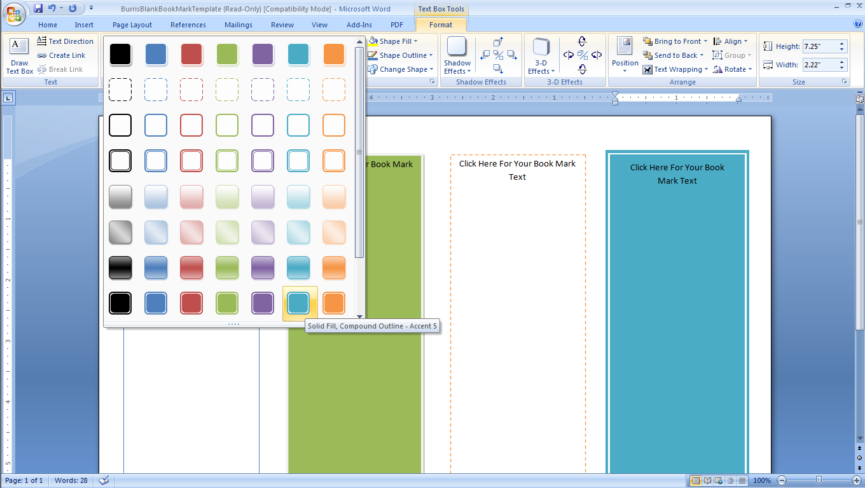This screenshot has height=488, width=865.
Task: Open Text Wrapping options
Action: pos(674,69)
